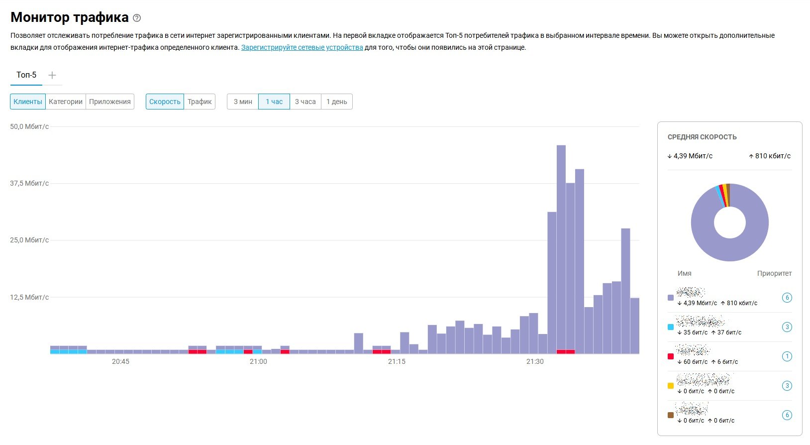
Task: Click the purple client color swatch
Action: point(671,298)
